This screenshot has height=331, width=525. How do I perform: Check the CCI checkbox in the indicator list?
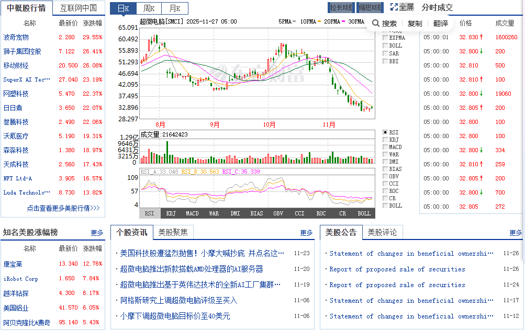point(385,184)
